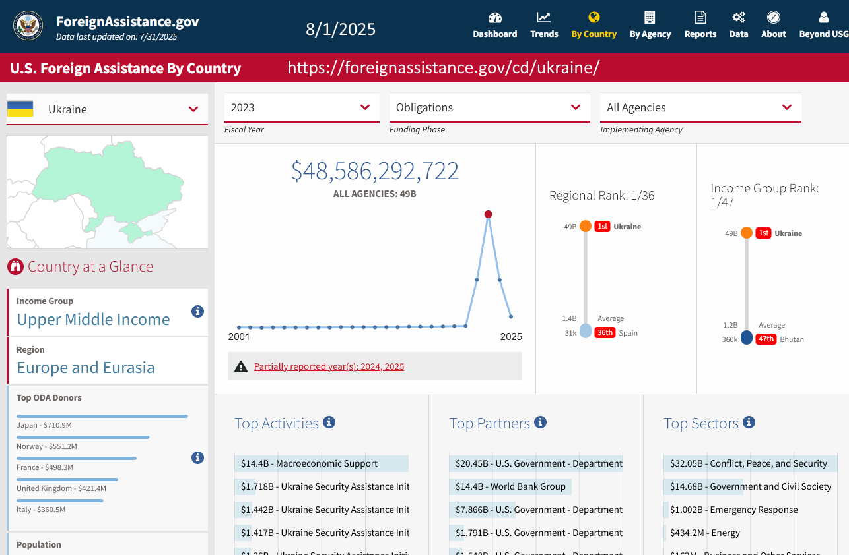Screen dimensions: 849x555
Task: Click the Top Activities heading
Action: (277, 423)
